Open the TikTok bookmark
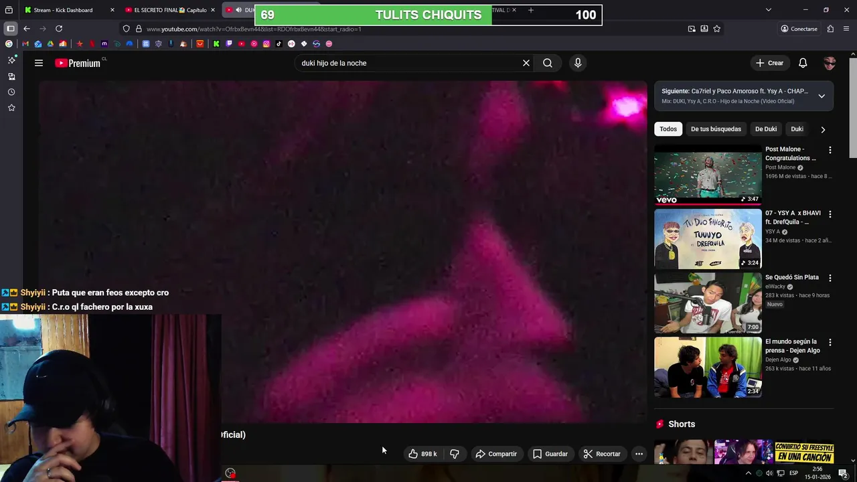The width and height of the screenshot is (857, 482). click(x=279, y=44)
